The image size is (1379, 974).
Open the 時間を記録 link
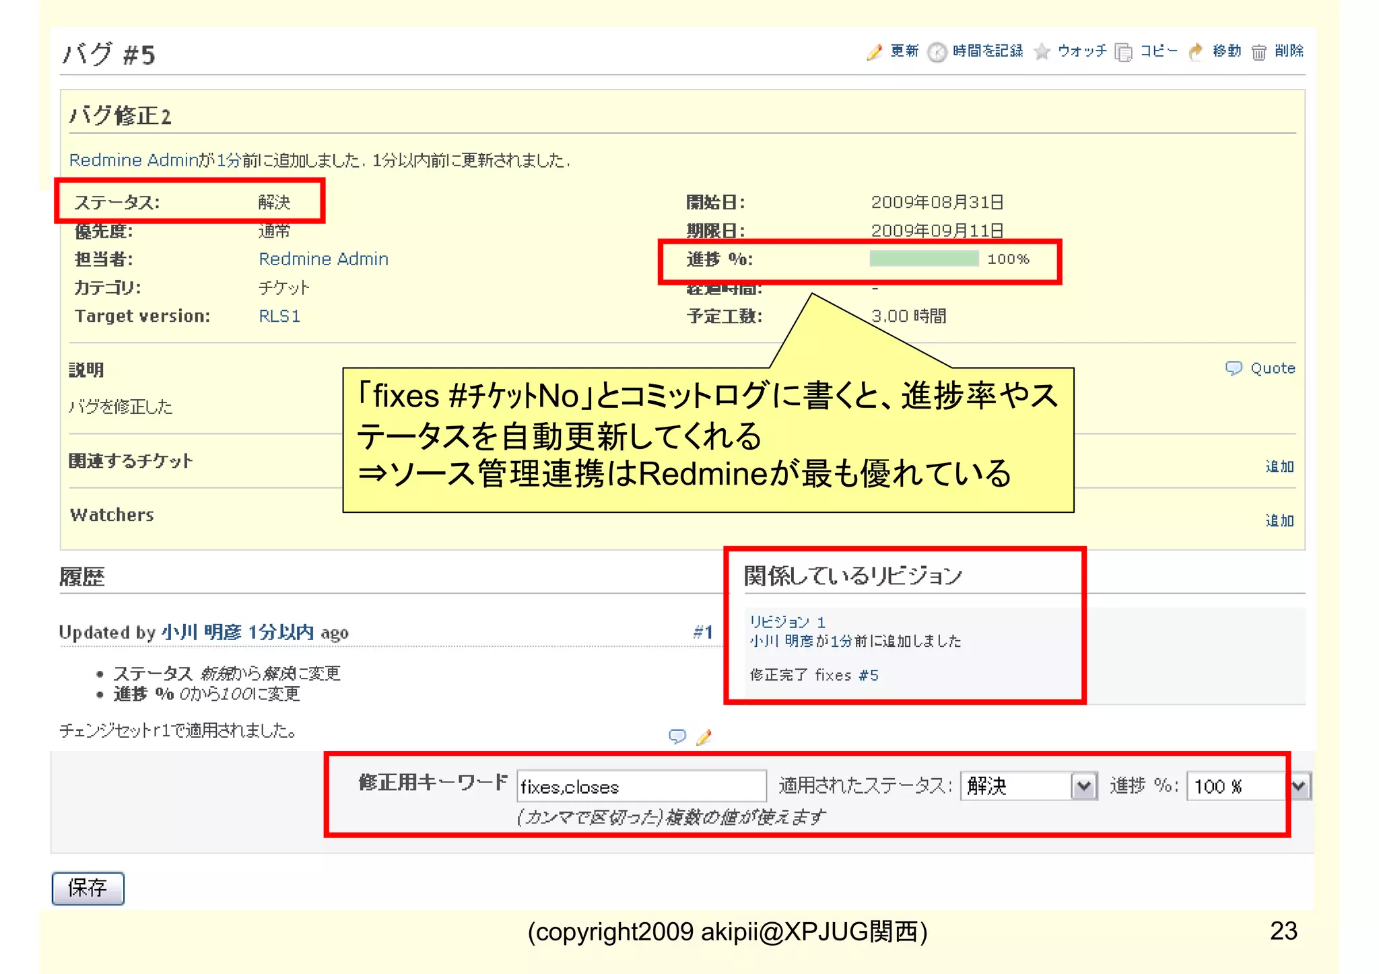pyautogui.click(x=988, y=51)
